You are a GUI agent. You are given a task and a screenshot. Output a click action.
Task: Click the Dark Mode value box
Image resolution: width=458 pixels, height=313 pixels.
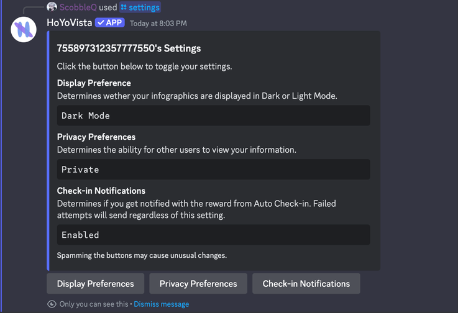tap(213, 116)
